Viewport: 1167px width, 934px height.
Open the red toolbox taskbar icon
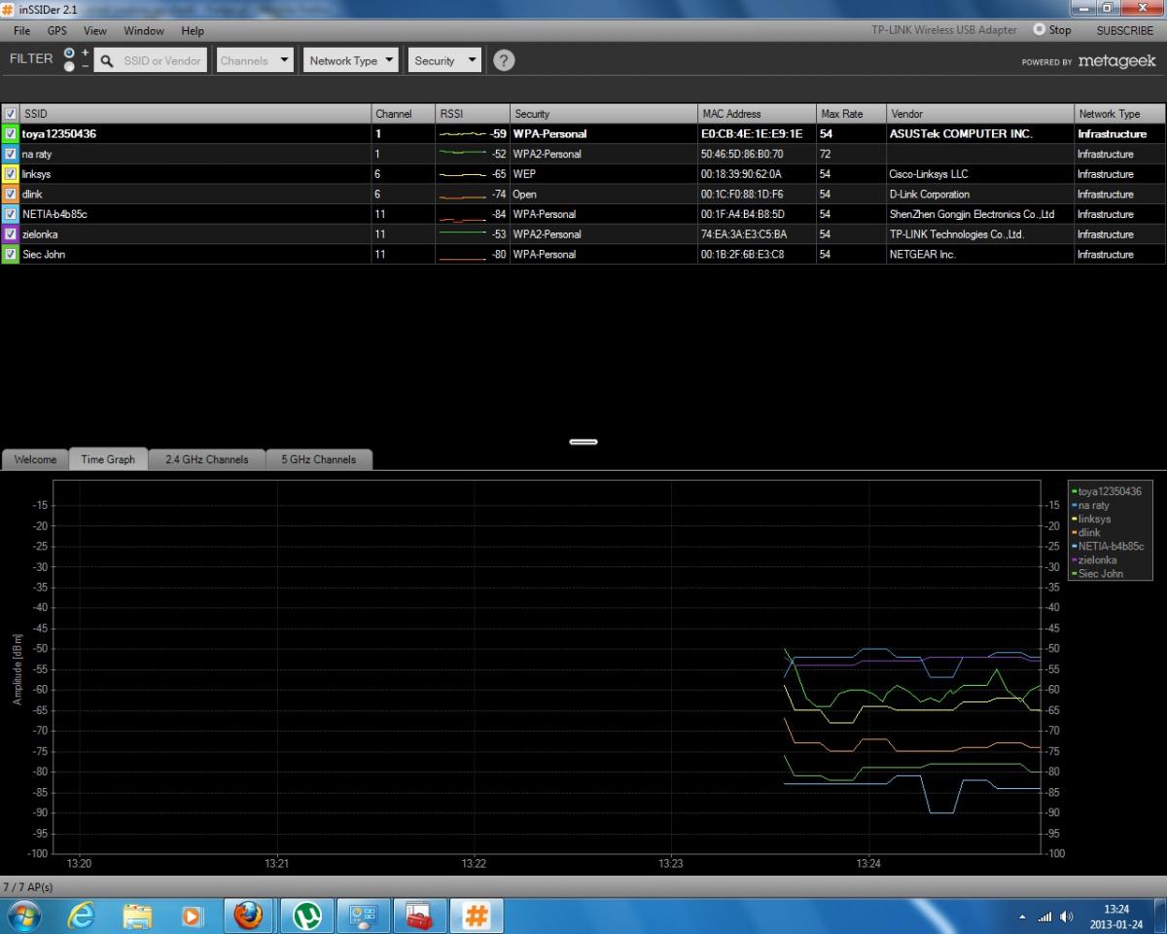coord(420,916)
